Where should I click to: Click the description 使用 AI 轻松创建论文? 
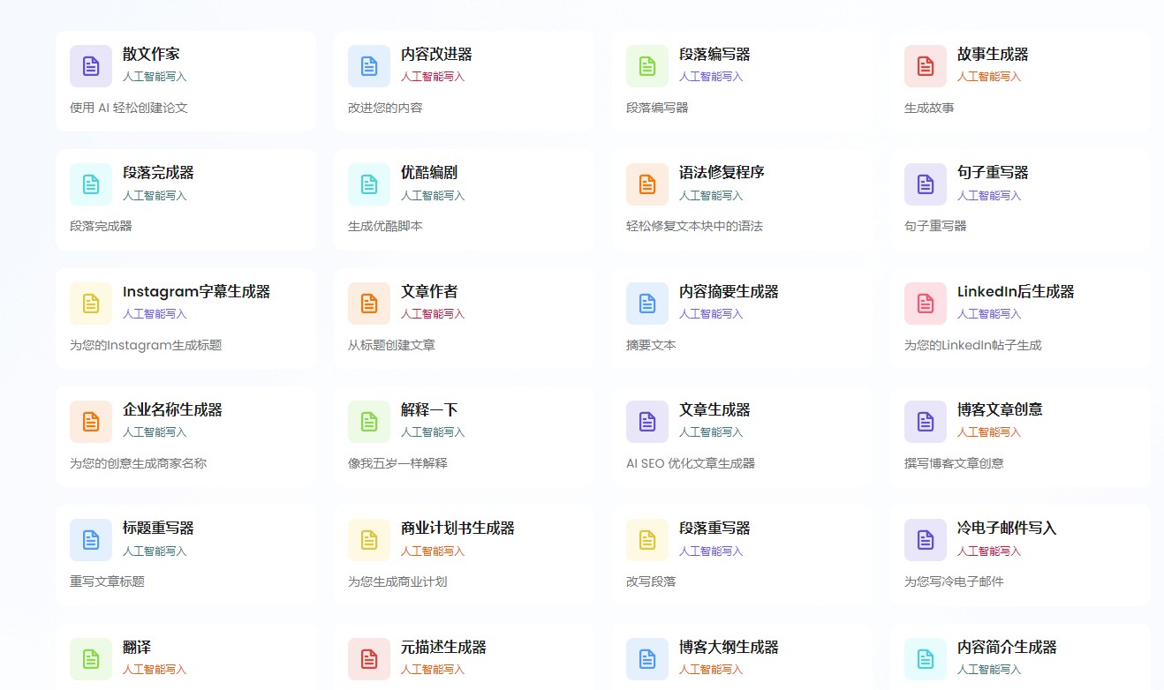pos(129,108)
